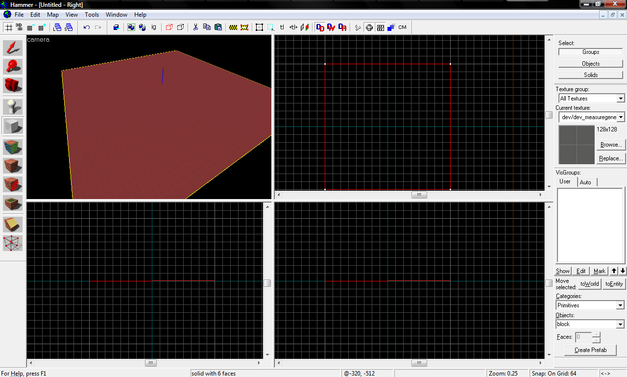Click the current texture preview thumbnail

coord(577,145)
